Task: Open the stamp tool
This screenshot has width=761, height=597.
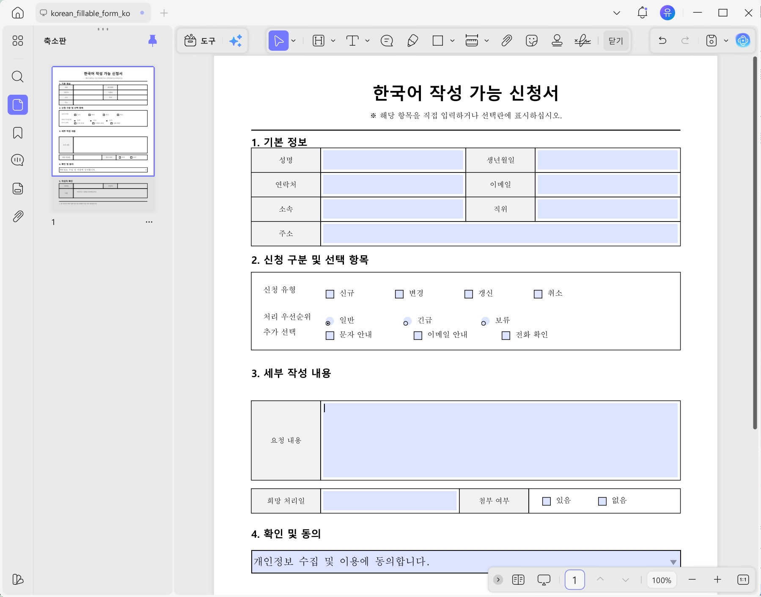Action: tap(557, 41)
